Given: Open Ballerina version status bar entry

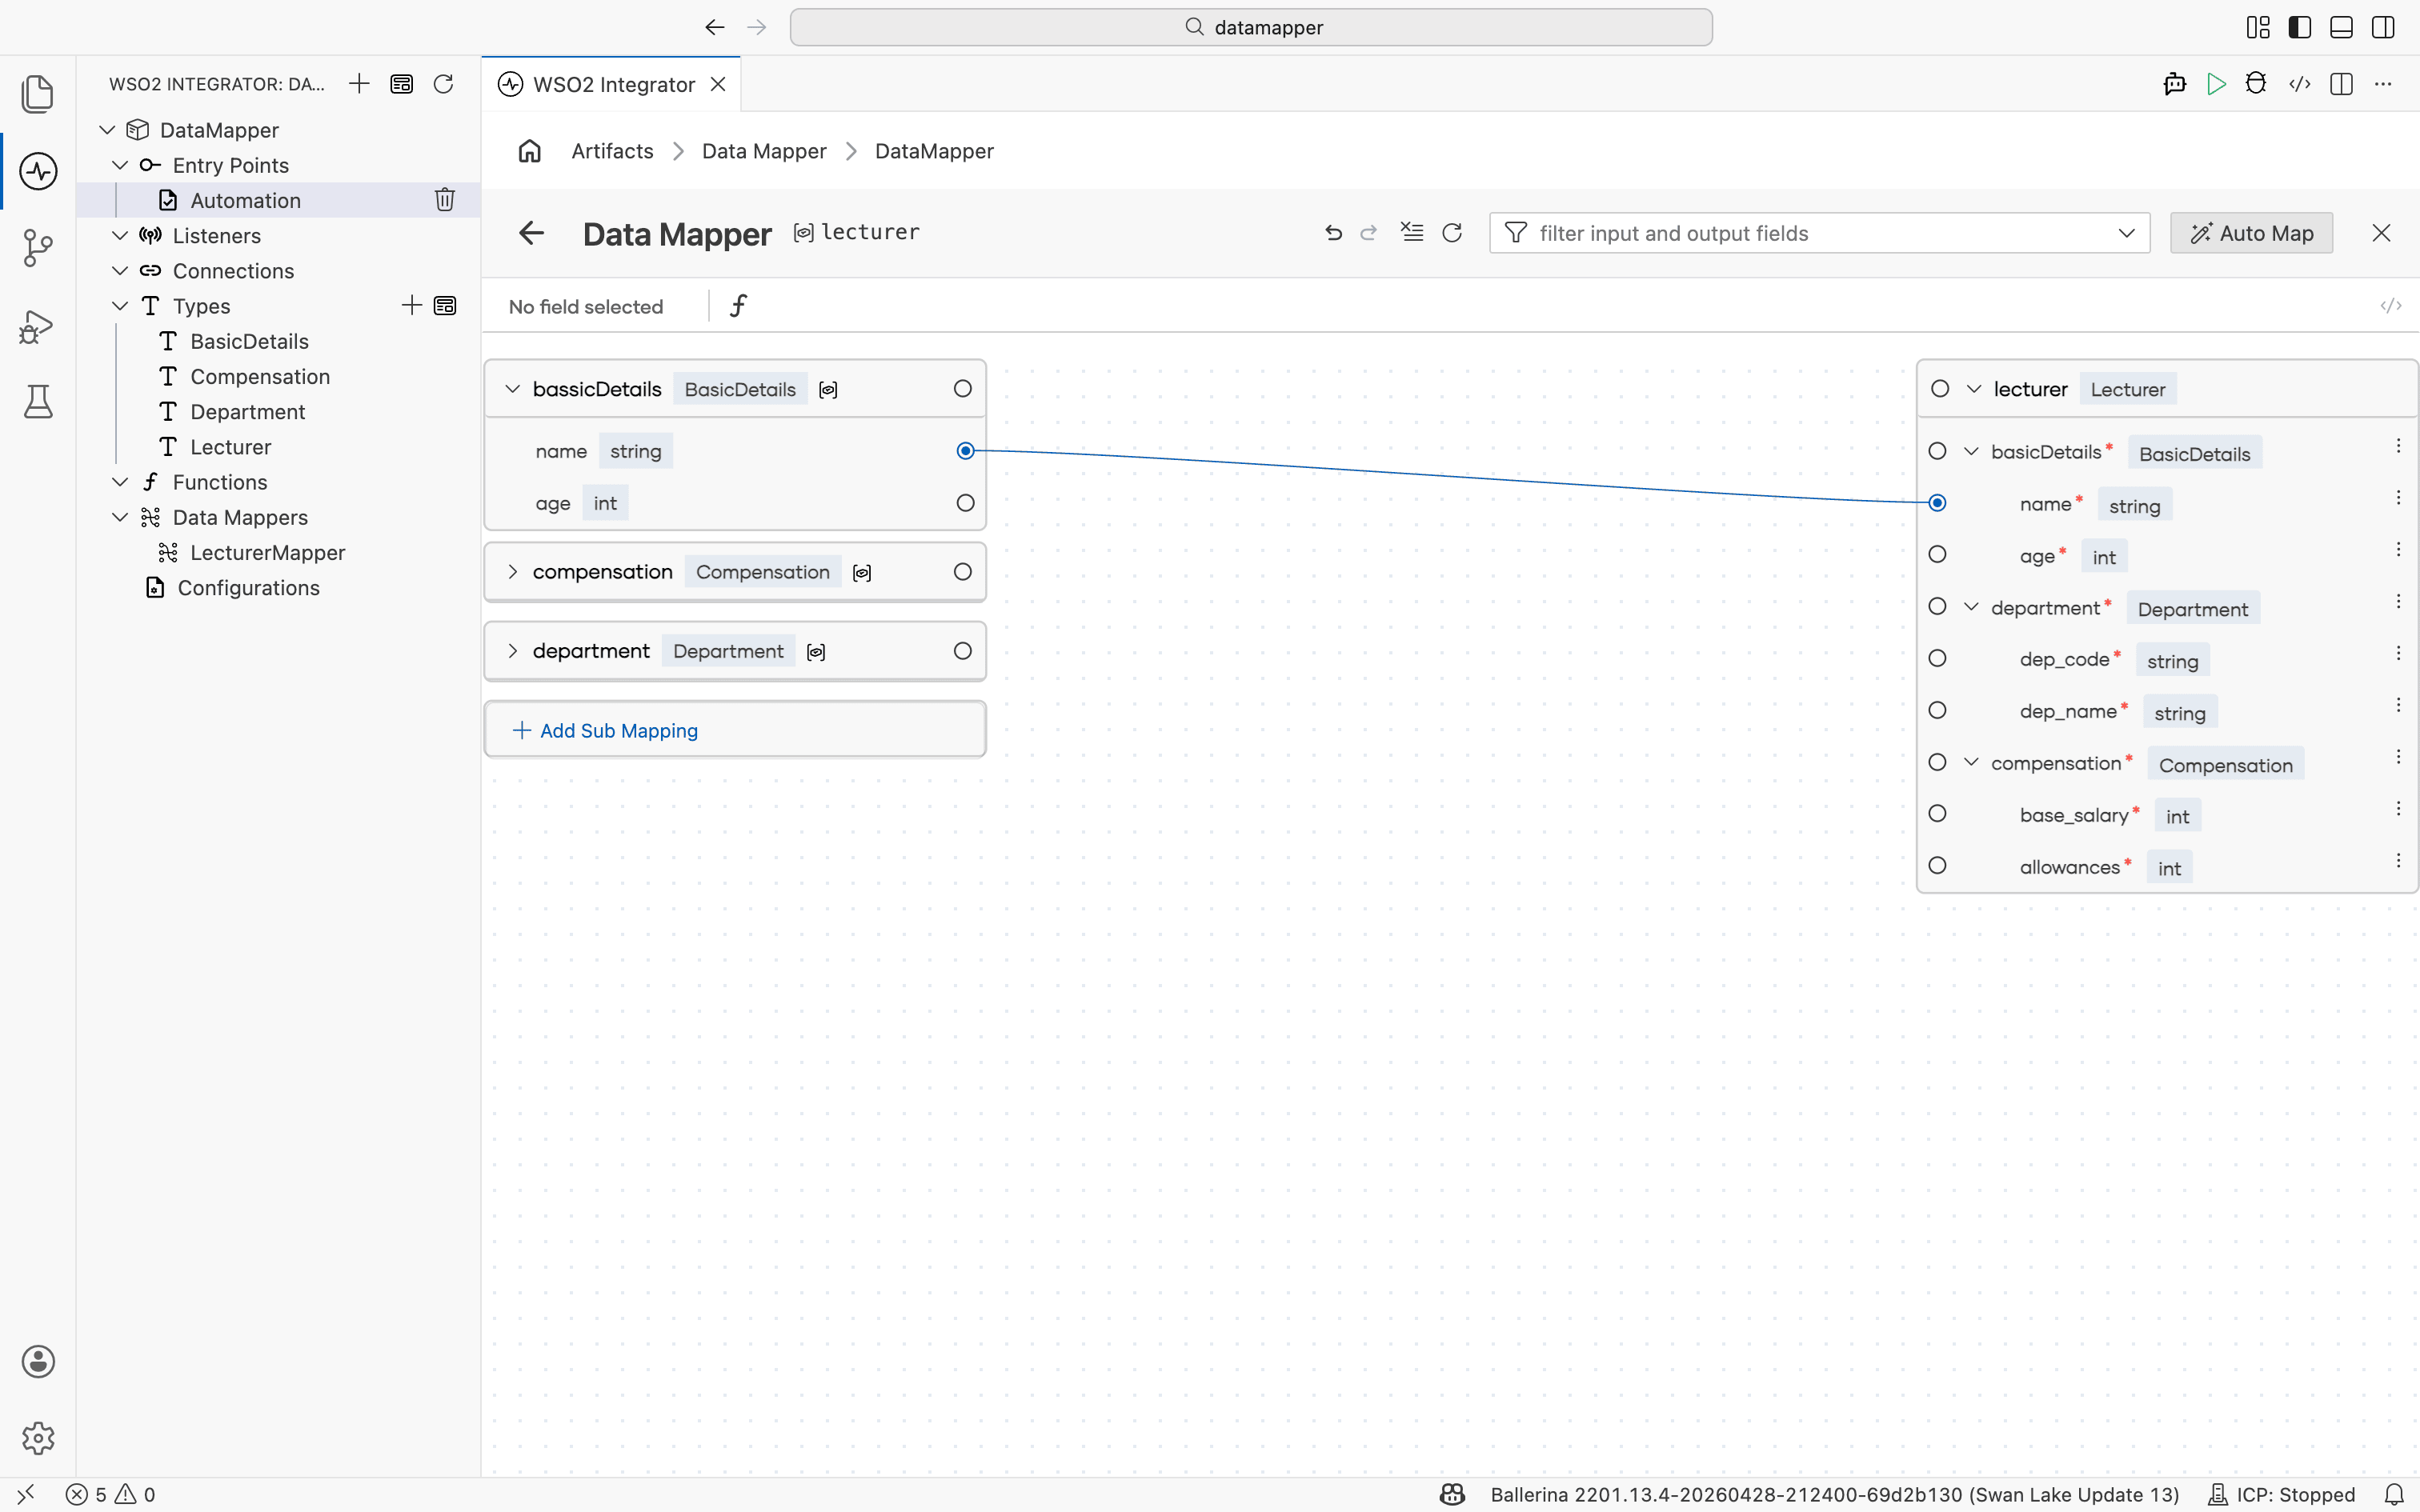Looking at the screenshot, I should point(1834,1494).
